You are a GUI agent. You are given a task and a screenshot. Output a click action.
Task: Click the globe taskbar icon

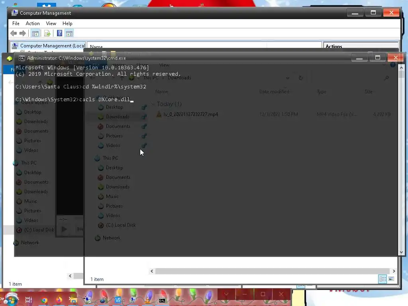[x=103, y=300]
